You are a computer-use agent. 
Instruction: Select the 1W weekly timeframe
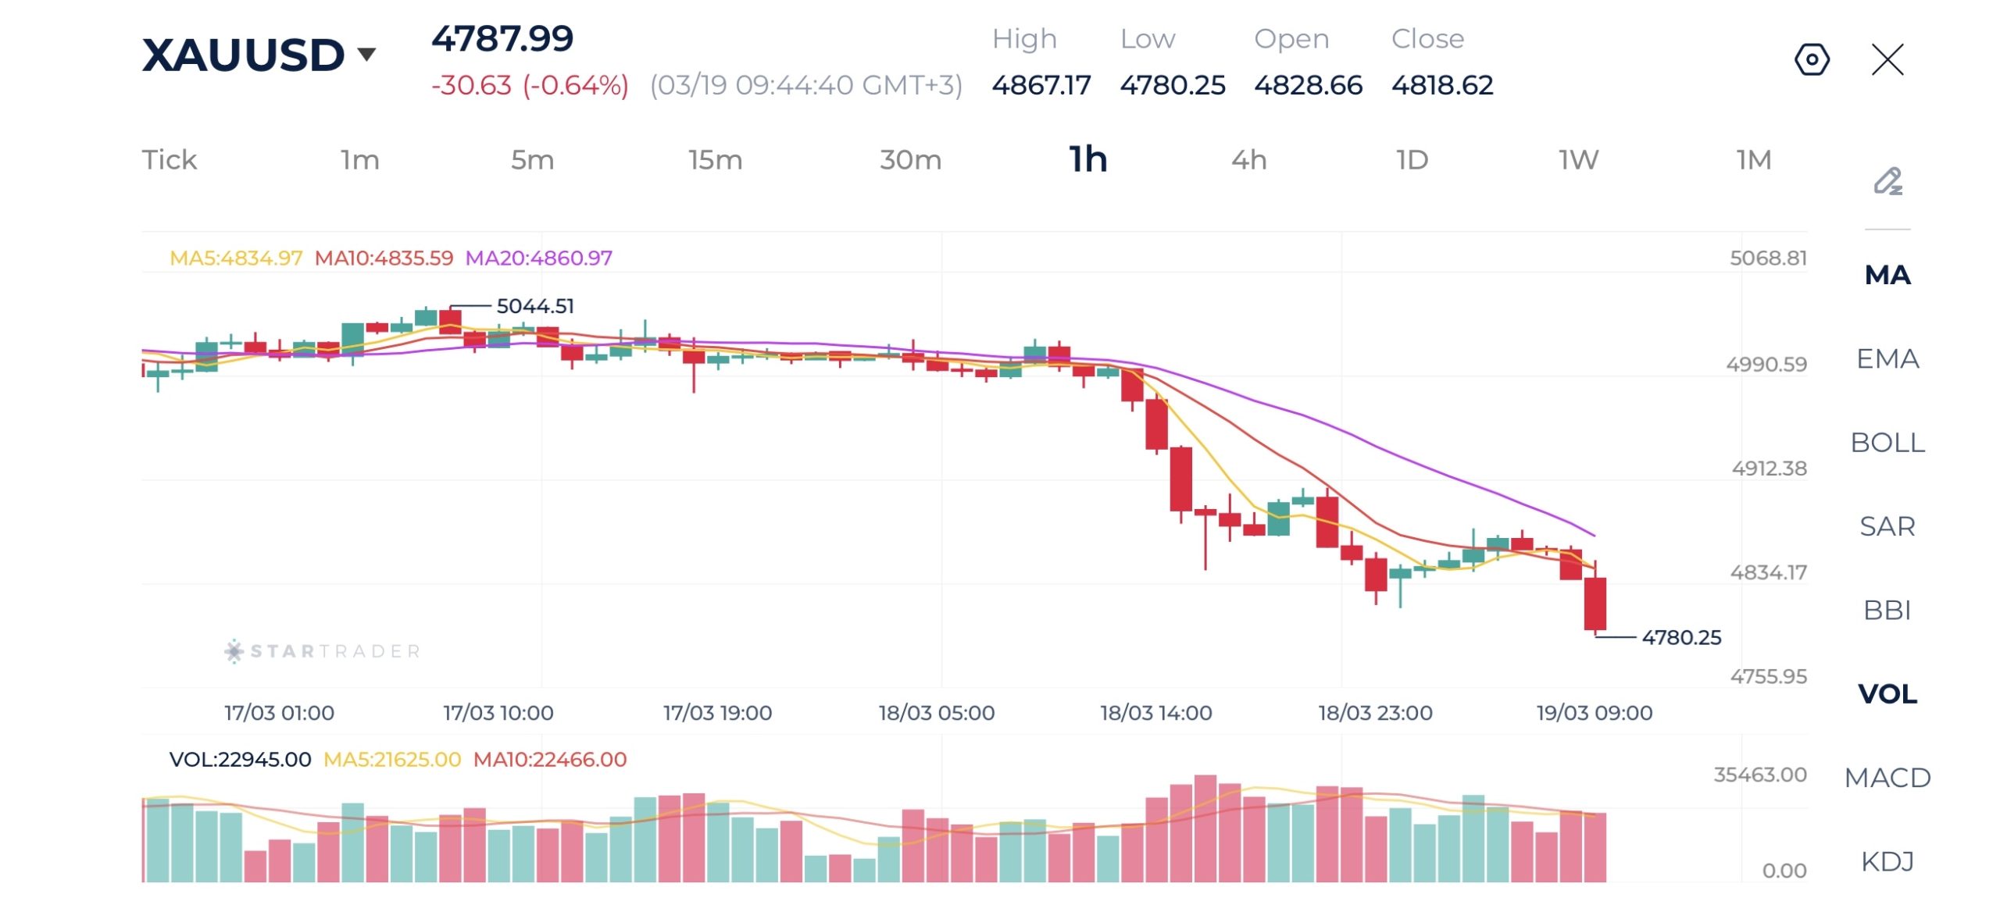(1578, 160)
